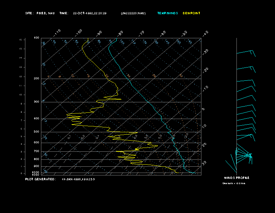Click the -80 temperature axis label
This screenshot has width=275, height=213.
pos(120,33)
